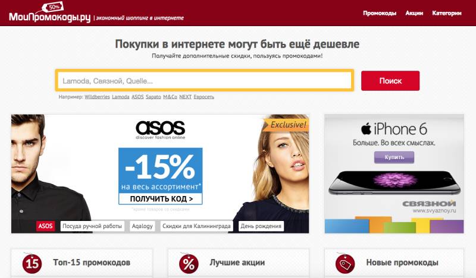
Task: Go to the Категории menu item
Action: [x=447, y=13]
